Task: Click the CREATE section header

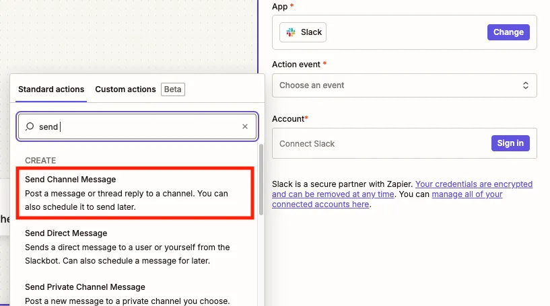Action: coord(40,161)
